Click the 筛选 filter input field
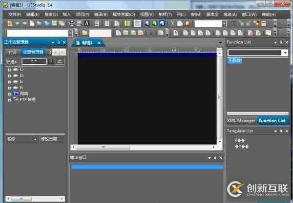This screenshot has width=293, height=203. point(34,61)
